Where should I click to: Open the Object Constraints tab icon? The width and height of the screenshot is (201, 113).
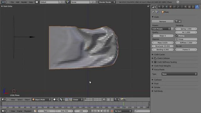point(174,7)
